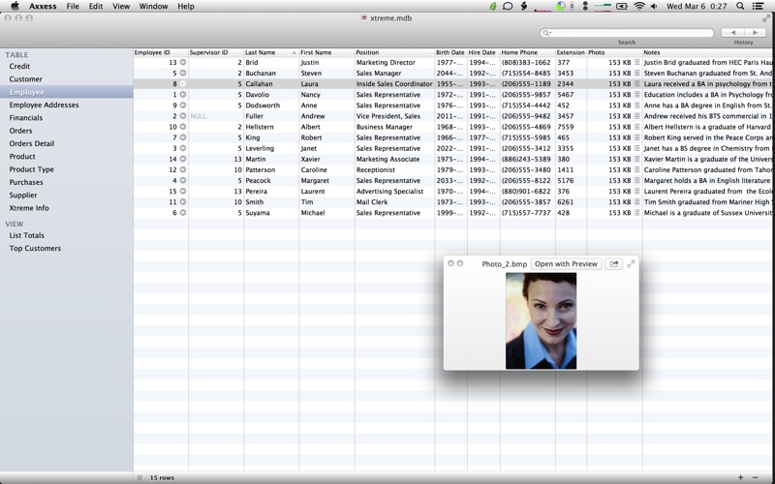Image resolution: width=775 pixels, height=484 pixels.
Task: Enter full screen using window corner arrows
Action: tap(766, 17)
